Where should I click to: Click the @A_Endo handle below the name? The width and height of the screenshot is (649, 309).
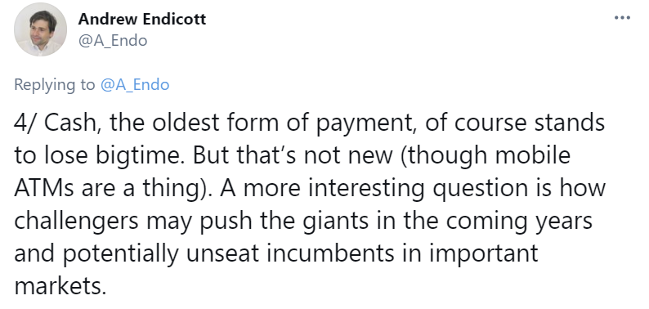113,41
